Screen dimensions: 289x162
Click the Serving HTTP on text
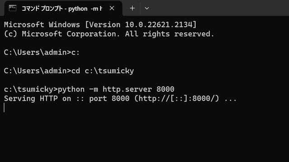pos(37,99)
